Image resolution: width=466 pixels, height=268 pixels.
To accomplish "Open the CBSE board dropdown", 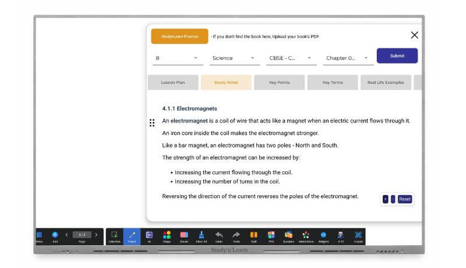I will point(291,58).
